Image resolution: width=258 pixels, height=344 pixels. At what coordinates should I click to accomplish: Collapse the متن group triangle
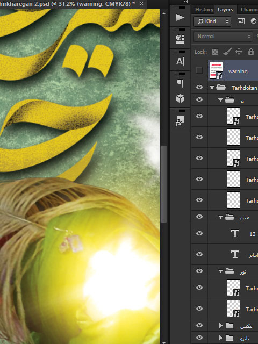[x=220, y=217]
